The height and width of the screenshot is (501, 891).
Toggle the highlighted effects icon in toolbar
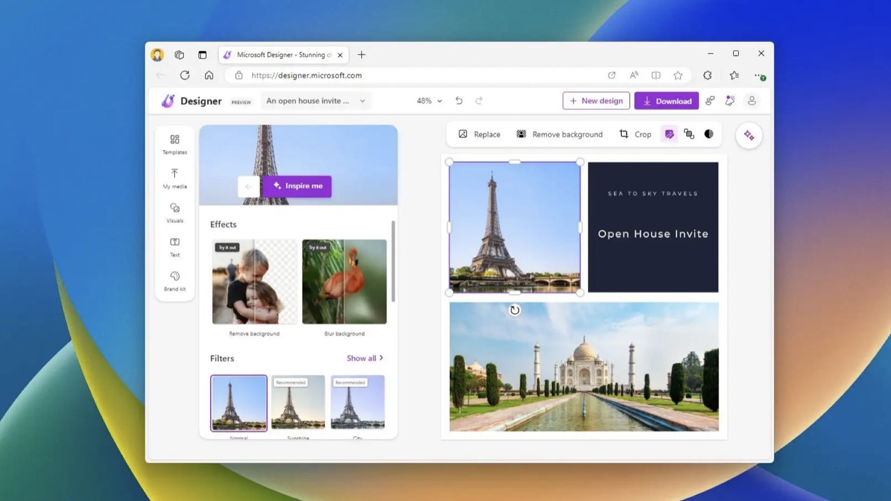tap(669, 134)
